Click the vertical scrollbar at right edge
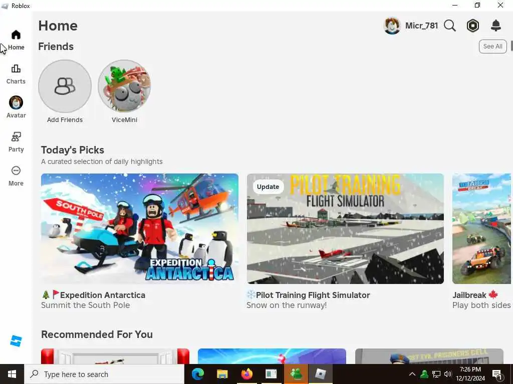Screen dimensions: 513x384 pos(511,46)
